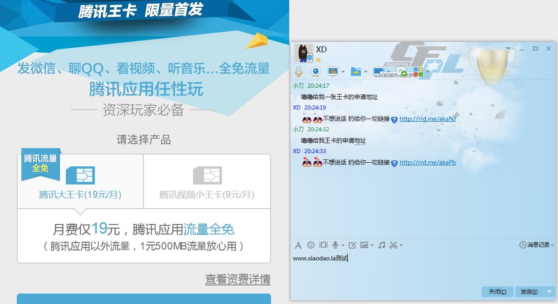Expand the presentation share dropdown arrow

(x=342, y=72)
